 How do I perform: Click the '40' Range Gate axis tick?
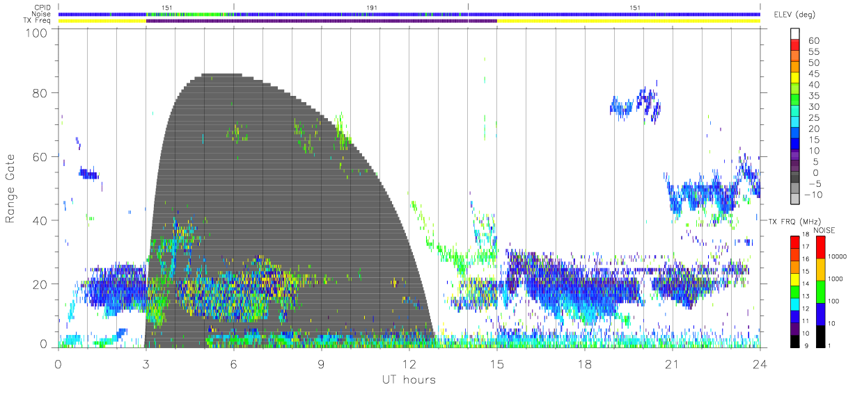coord(40,220)
